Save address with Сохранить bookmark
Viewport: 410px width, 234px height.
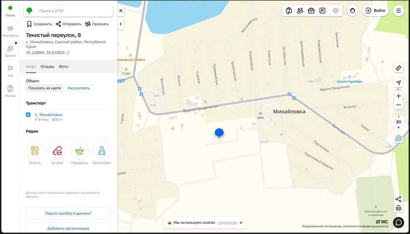tap(39, 24)
